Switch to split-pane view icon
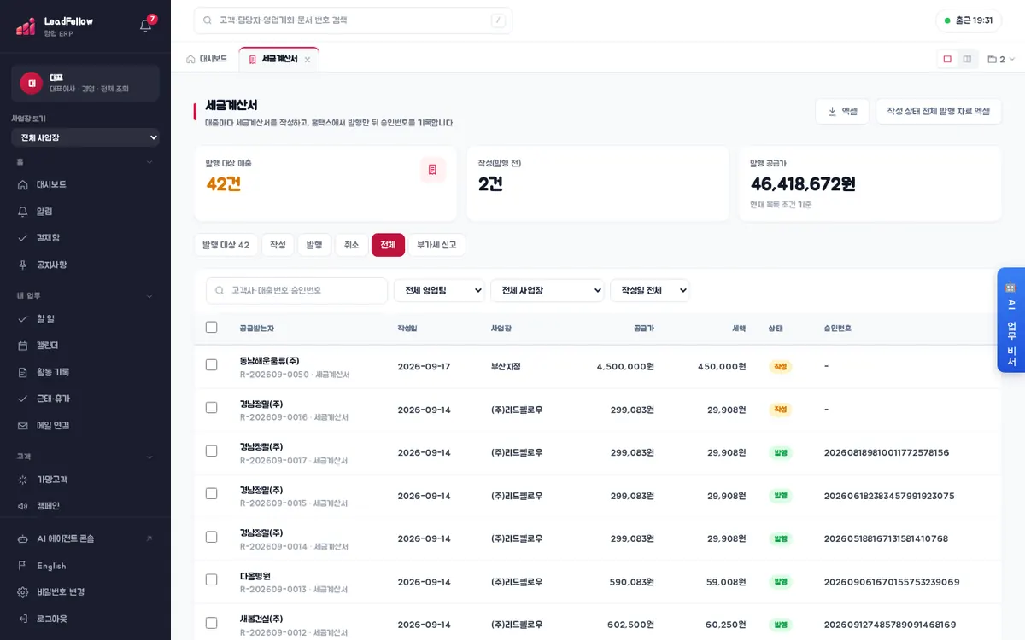Screen dimensions: 1025x640 pos(967,59)
